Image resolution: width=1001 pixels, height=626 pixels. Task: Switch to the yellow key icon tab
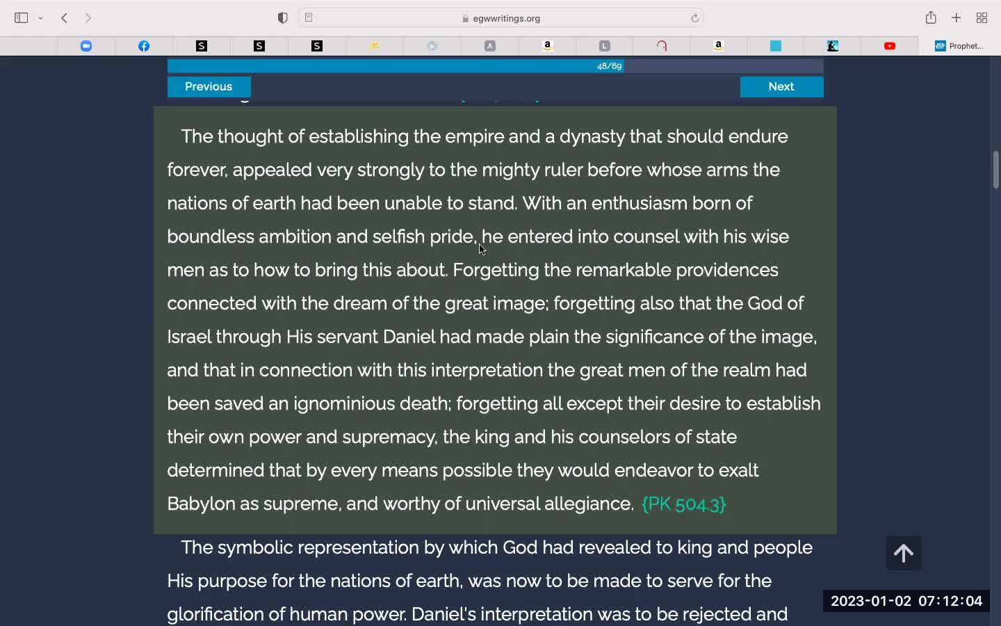(x=375, y=46)
